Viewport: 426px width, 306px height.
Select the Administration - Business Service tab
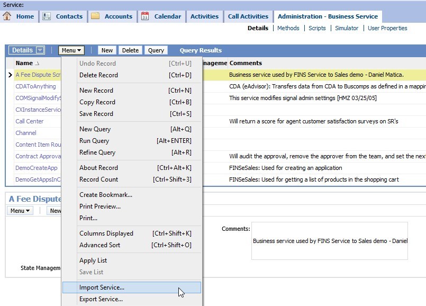pos(328,16)
